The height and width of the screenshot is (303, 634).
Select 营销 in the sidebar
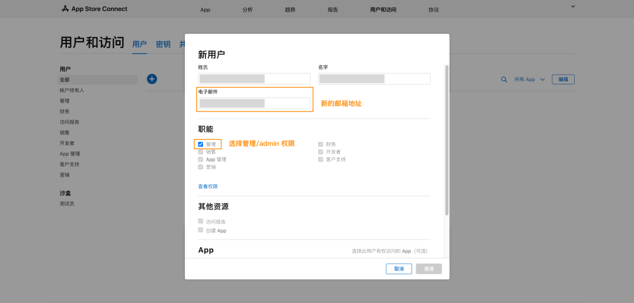pos(65,175)
